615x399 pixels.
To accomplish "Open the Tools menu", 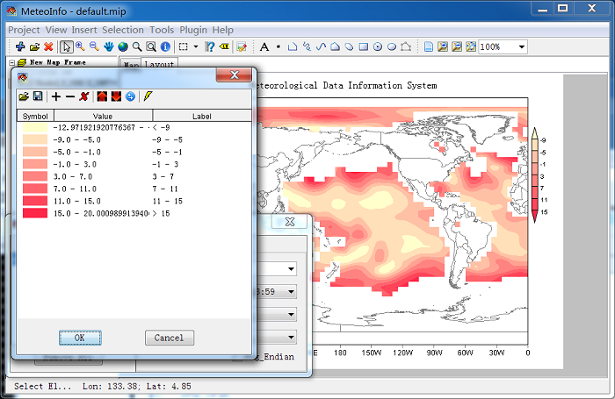I will pyautogui.click(x=162, y=30).
